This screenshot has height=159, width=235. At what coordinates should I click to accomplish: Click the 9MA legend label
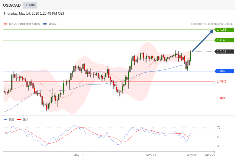pyautogui.click(x=25, y=120)
